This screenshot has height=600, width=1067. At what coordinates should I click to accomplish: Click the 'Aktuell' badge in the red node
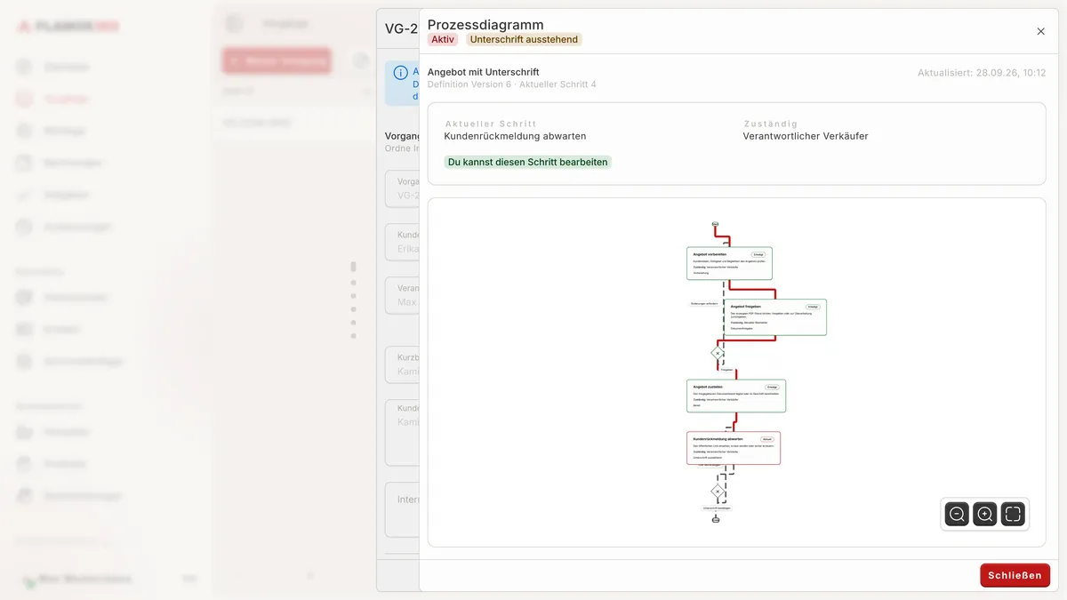[x=766, y=439]
